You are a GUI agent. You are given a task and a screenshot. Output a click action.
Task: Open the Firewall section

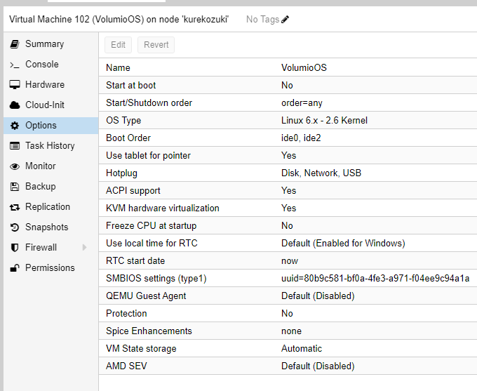tap(41, 248)
